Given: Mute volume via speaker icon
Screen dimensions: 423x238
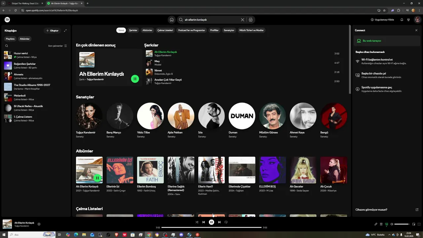Looking at the screenshot, I should click(x=392, y=224).
